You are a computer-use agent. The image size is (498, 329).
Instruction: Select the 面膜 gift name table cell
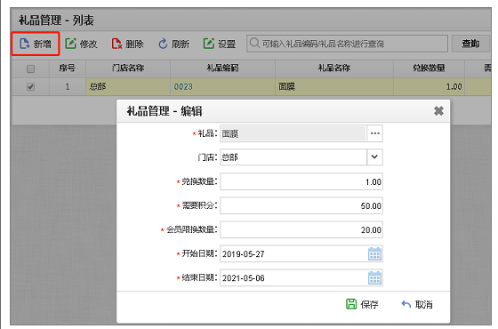[334, 87]
